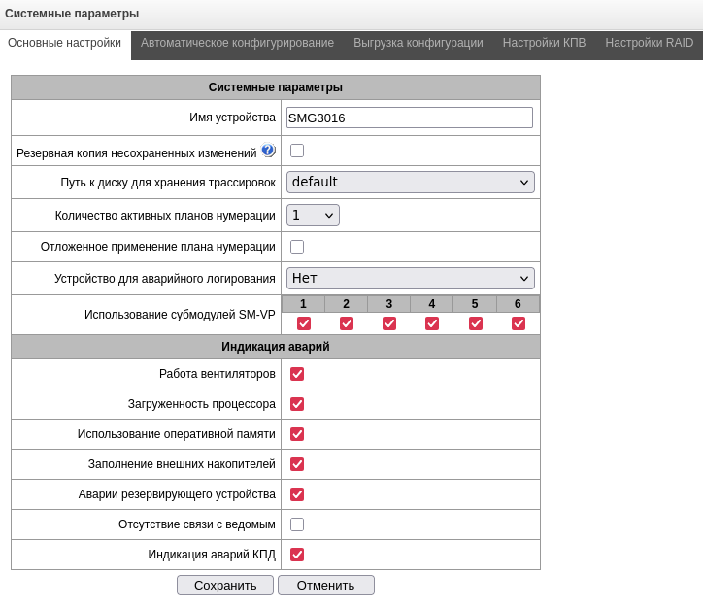Expand active numbering plans count dropdown
Image resolution: width=703 pixels, height=609 pixels.
pos(313,216)
